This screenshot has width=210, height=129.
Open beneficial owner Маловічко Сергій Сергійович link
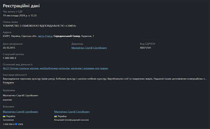[x=72, y=112]
